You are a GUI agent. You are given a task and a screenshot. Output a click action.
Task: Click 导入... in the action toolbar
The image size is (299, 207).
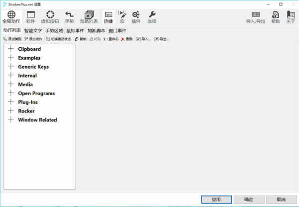click(144, 39)
